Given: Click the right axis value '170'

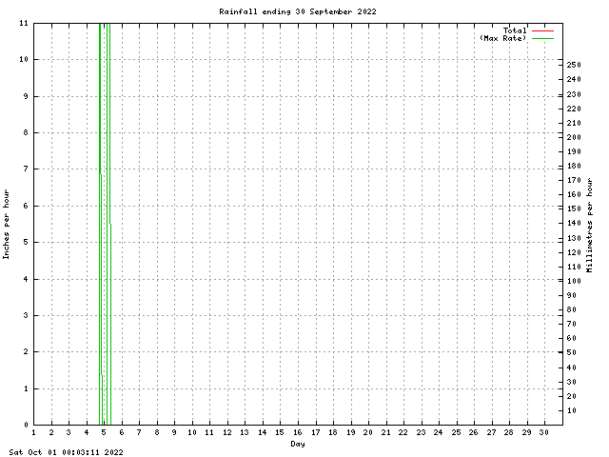Looking at the screenshot, I should point(574,180).
